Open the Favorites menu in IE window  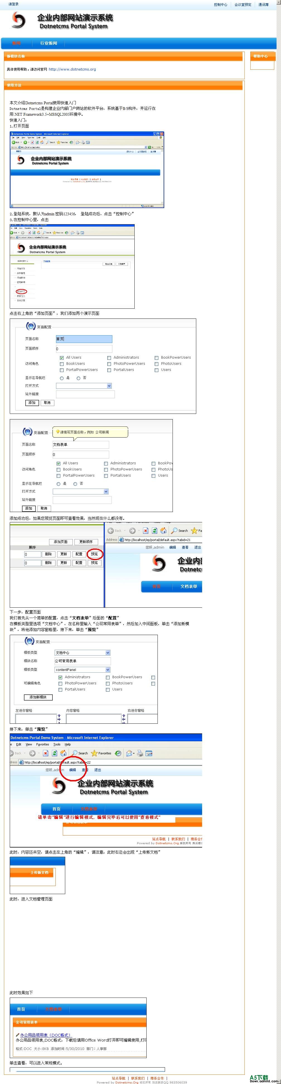(42, 744)
